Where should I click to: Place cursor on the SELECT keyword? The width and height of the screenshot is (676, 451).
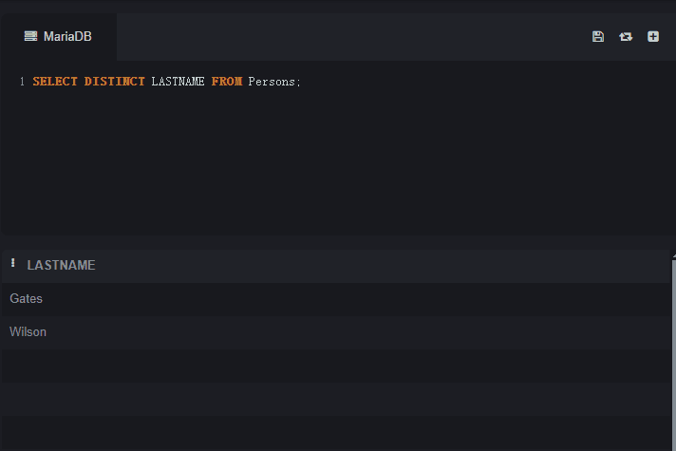55,82
